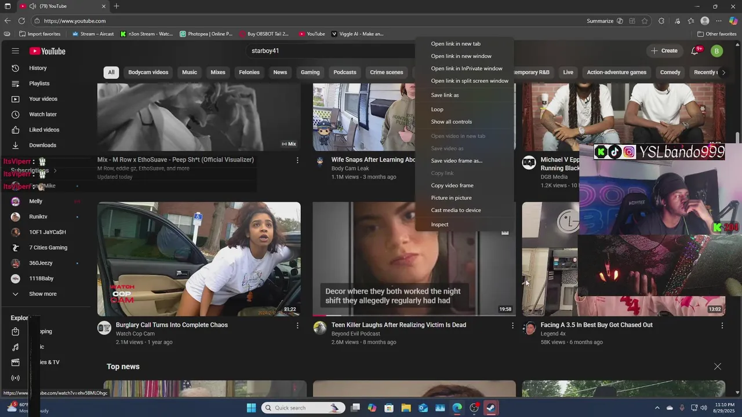Viewport: 742px width, 417px height.
Task: Open the Beyond Evil Podcast channel avatar
Action: click(320, 328)
